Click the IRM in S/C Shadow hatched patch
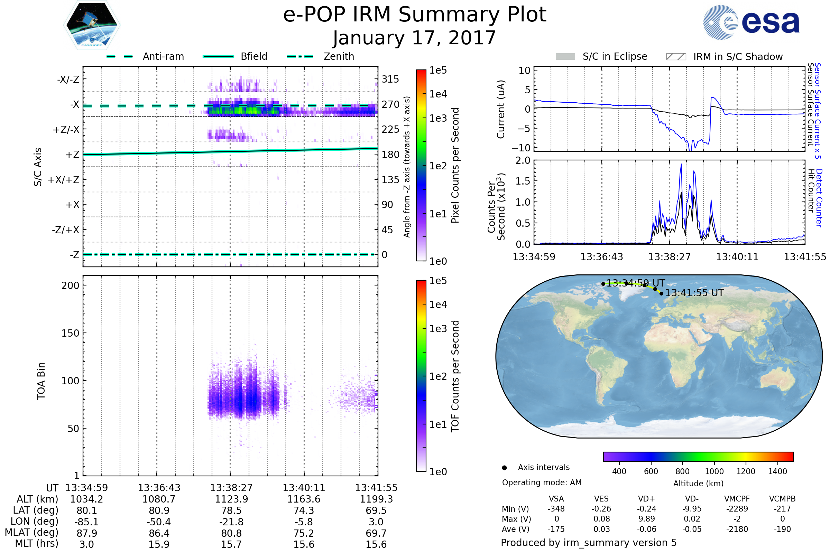Viewport: 830px width, 553px height. click(x=676, y=57)
